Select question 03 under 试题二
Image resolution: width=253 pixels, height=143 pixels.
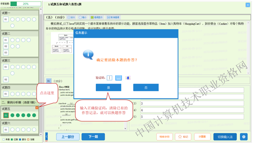click(6, 53)
